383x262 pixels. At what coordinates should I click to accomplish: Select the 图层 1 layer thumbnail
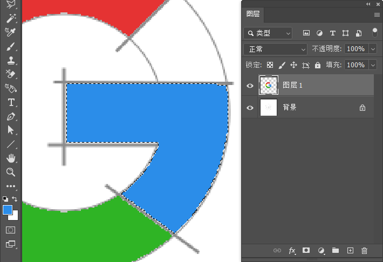269,85
